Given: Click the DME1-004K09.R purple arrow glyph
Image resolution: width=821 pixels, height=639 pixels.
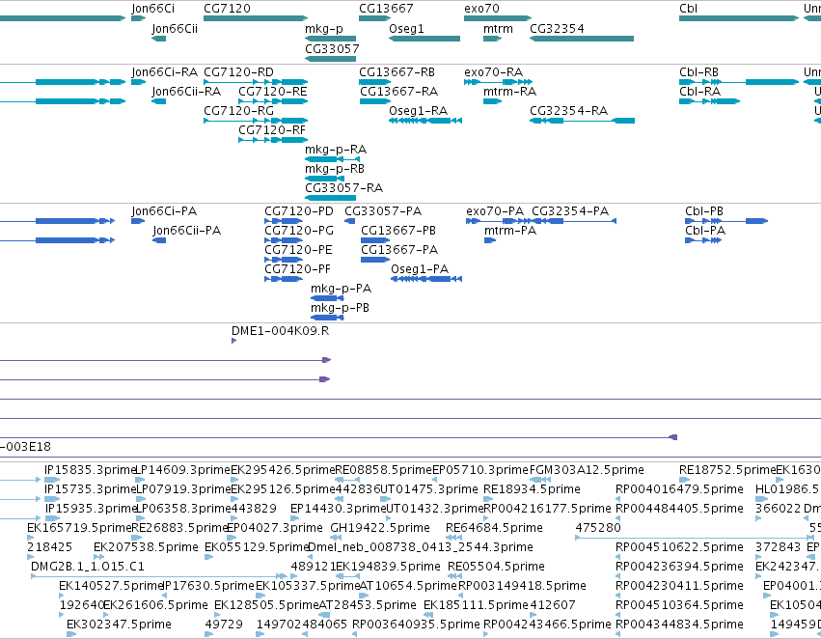Looking at the screenshot, I should pos(234,341).
